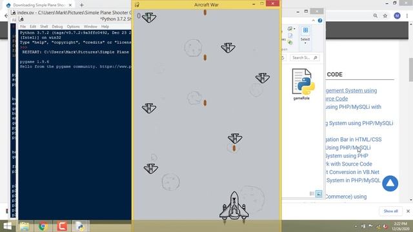Open the Windows Start button

pos(7,226)
